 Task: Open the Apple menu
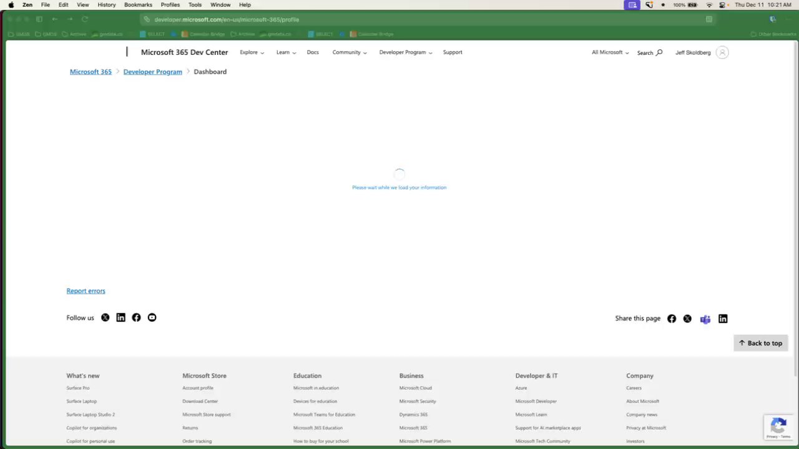(x=11, y=4)
